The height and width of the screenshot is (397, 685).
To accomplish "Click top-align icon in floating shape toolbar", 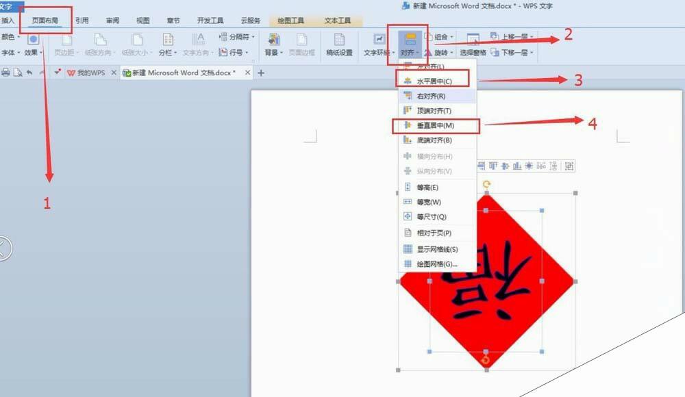I will pyautogui.click(x=493, y=166).
